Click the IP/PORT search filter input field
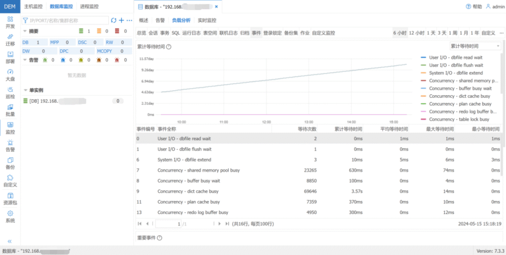The height and width of the screenshot is (255, 506). tap(67, 20)
